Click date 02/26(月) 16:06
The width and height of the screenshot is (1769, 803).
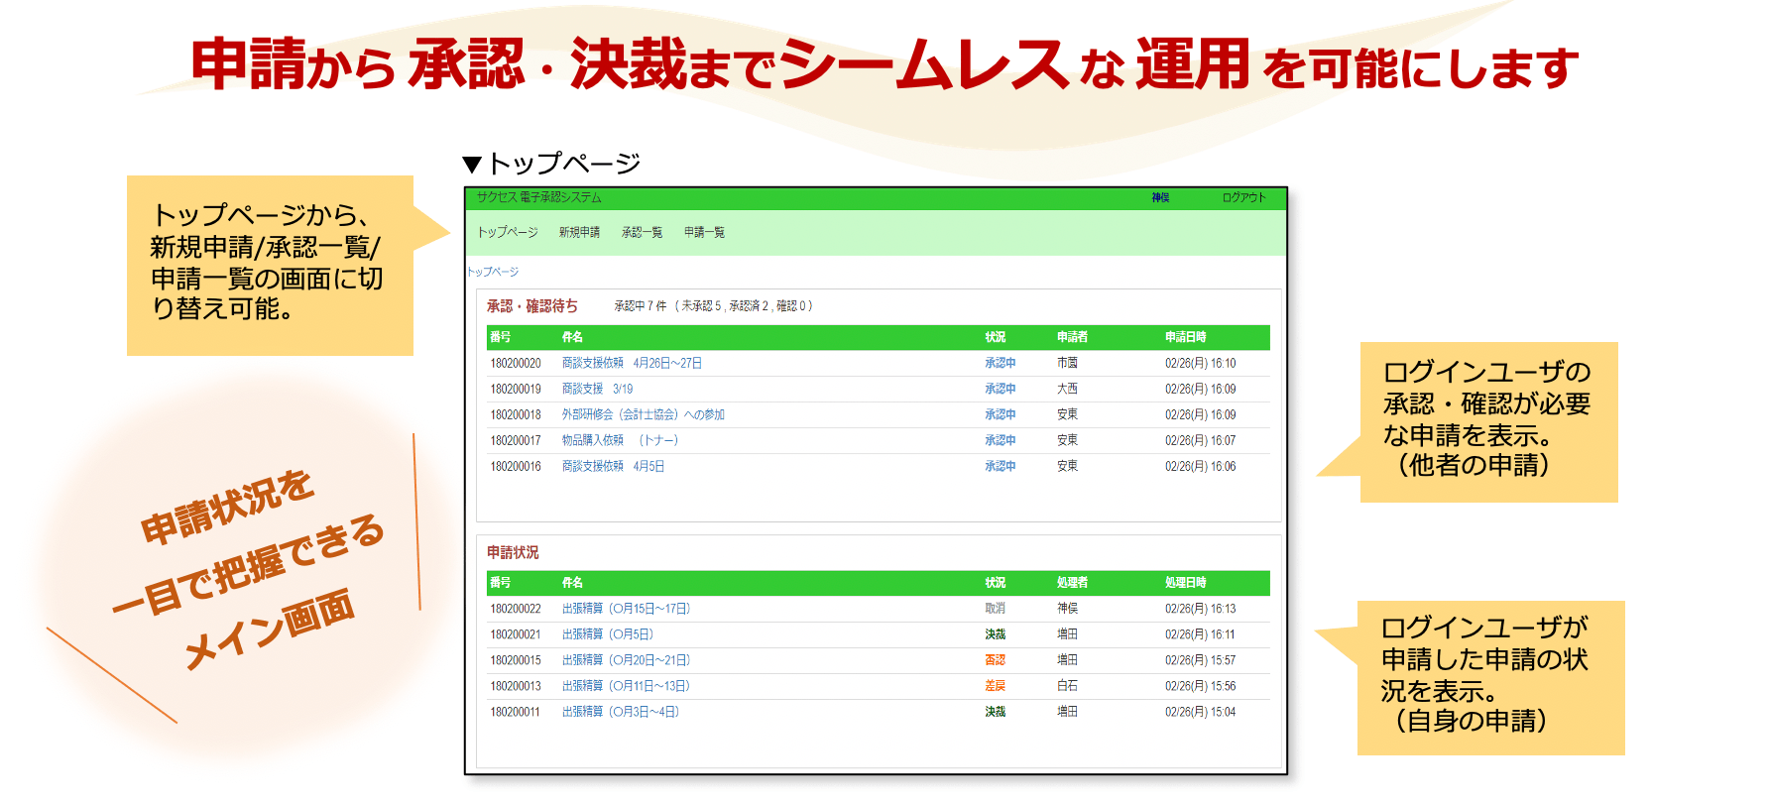(1200, 466)
